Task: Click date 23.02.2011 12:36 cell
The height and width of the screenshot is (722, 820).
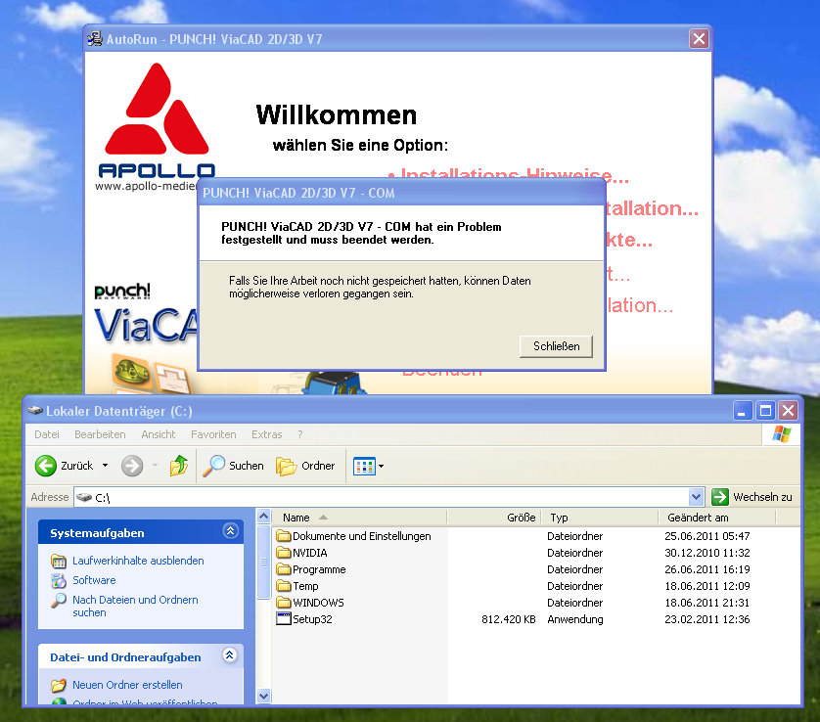Action: 707,619
